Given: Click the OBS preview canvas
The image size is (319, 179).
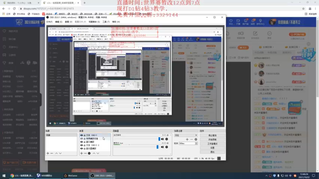Looking at the screenshot, I should [135, 76].
